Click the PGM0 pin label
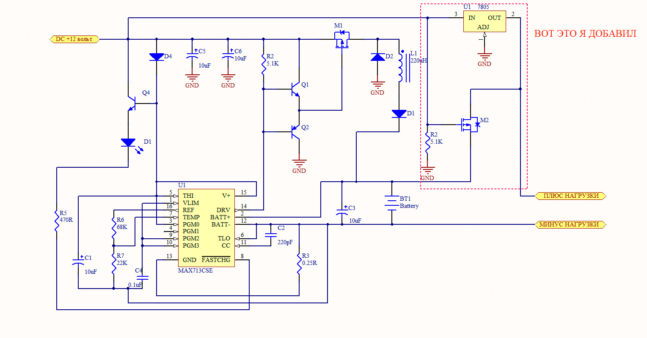Screen dimensions: 647x338 tap(191, 224)
